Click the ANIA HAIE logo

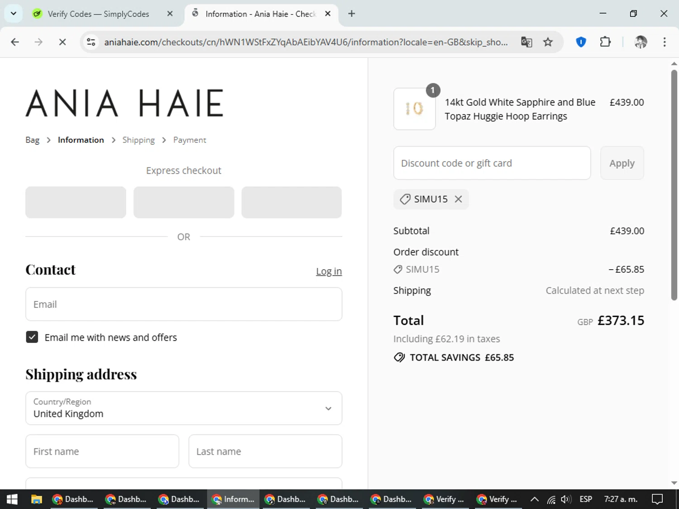[124, 103]
